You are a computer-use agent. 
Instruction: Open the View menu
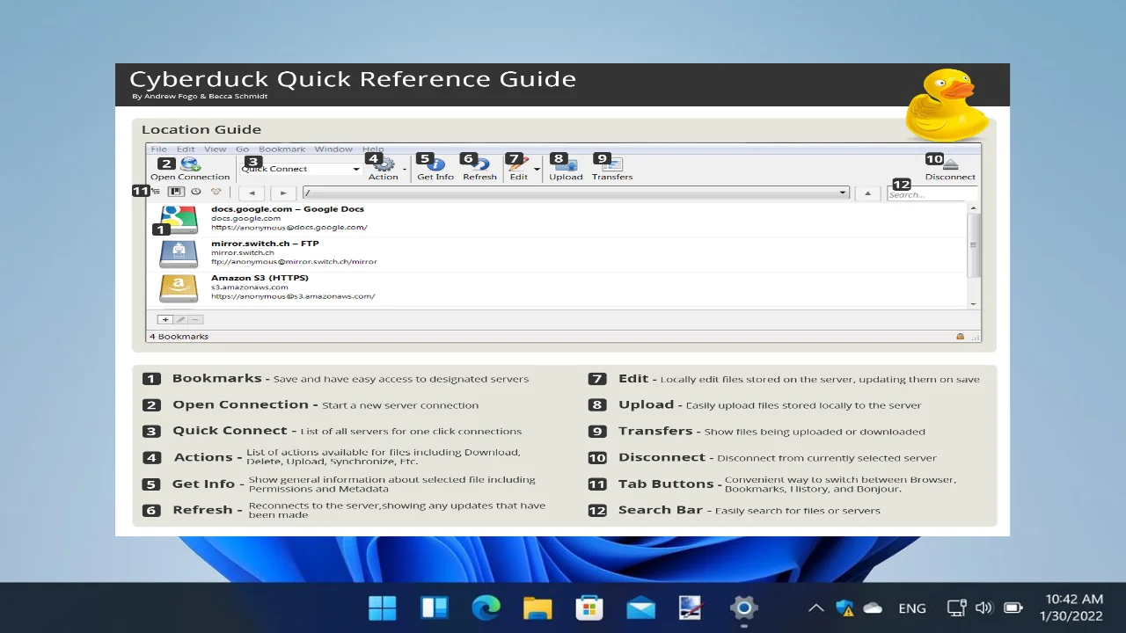(216, 149)
